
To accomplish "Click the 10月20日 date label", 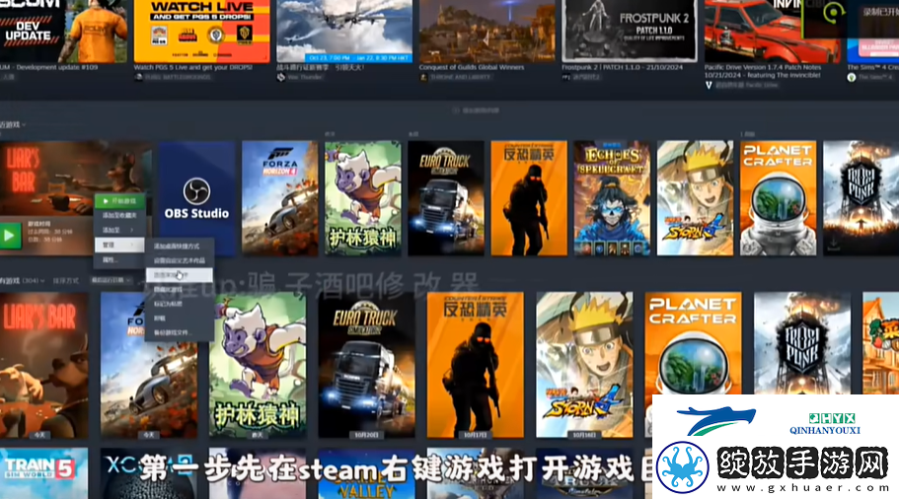I will 366,435.
